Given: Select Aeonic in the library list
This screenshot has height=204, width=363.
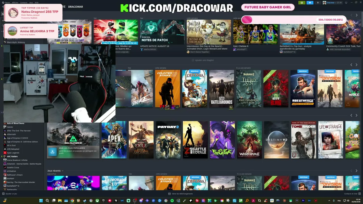Looking at the screenshot, I should [x=10, y=127].
